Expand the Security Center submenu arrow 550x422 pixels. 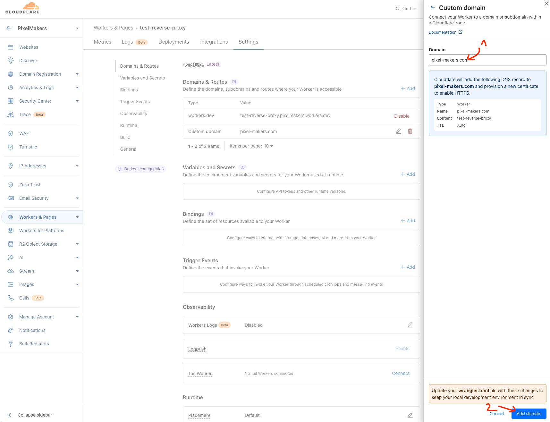pos(77,101)
